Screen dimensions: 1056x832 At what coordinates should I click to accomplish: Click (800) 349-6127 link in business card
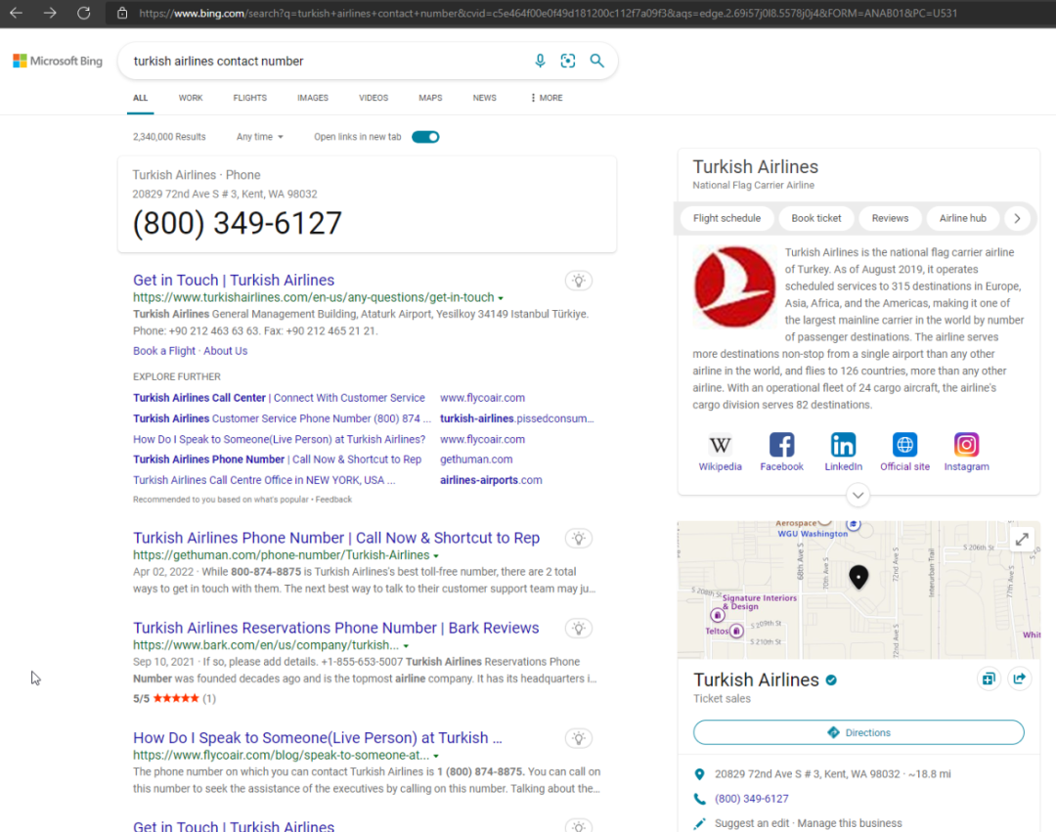752,799
